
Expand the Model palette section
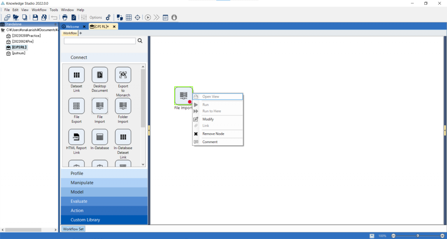pyautogui.click(x=104, y=192)
